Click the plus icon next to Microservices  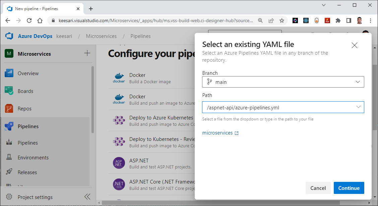(x=87, y=53)
